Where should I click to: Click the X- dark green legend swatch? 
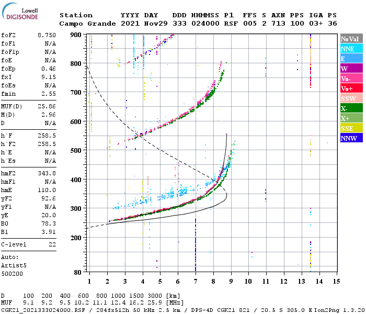tap(351, 108)
